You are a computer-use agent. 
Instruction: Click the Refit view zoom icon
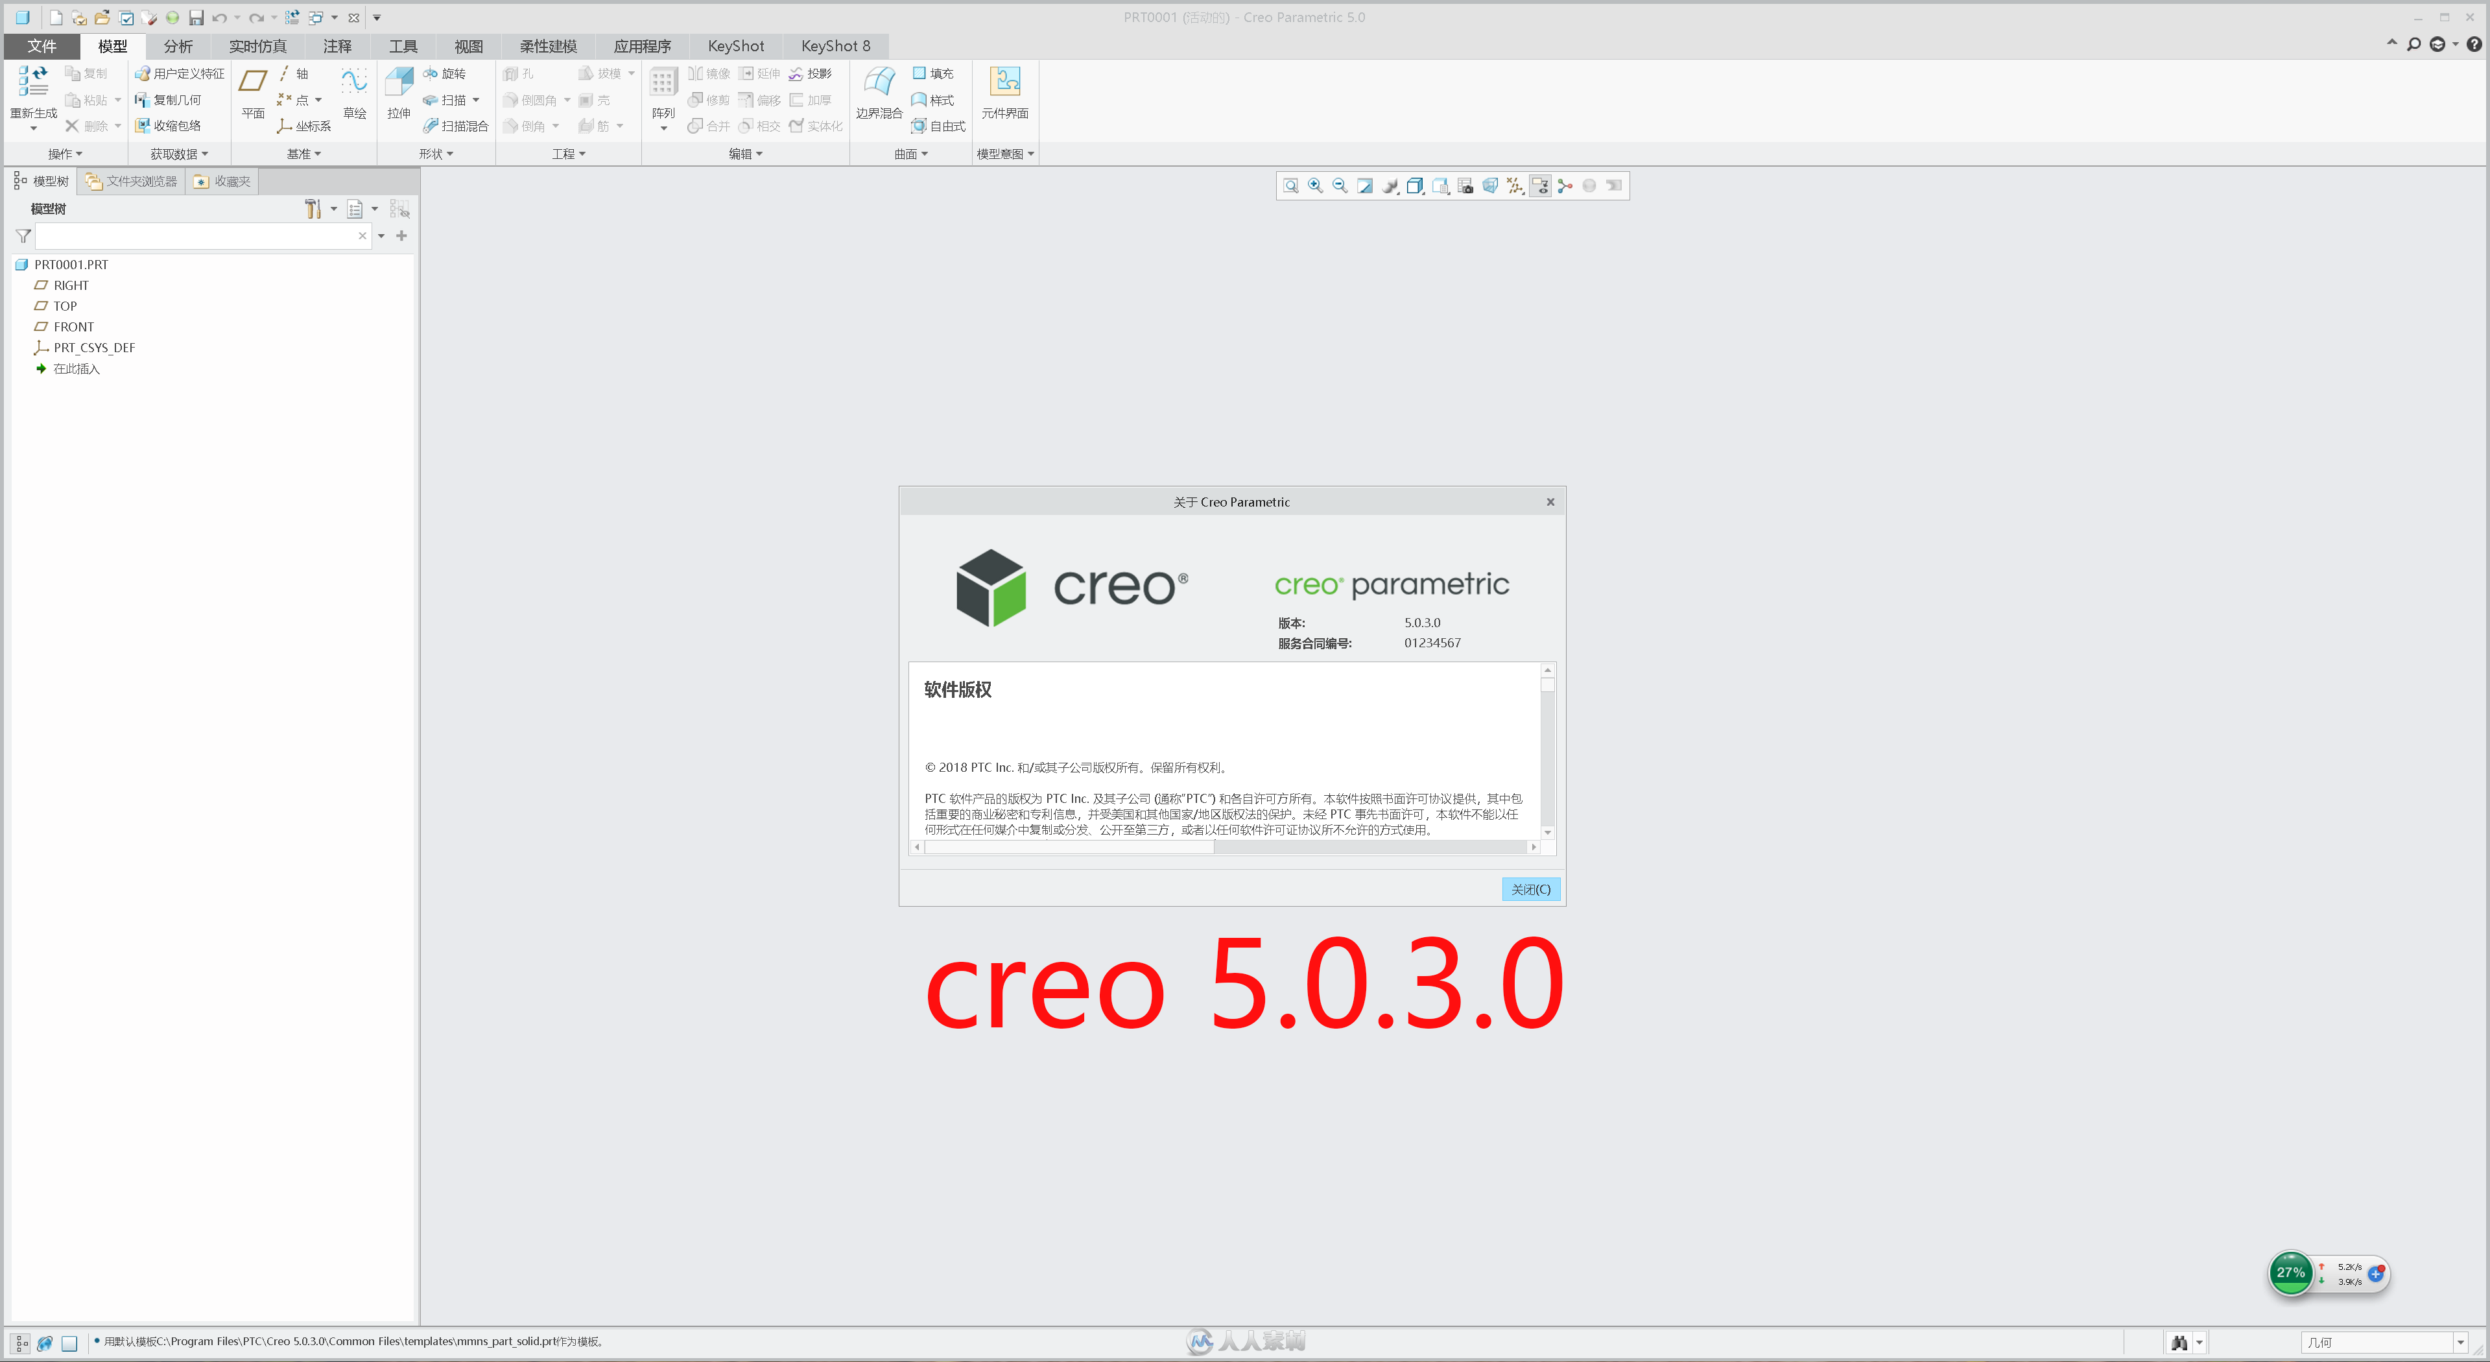pyautogui.click(x=1290, y=185)
